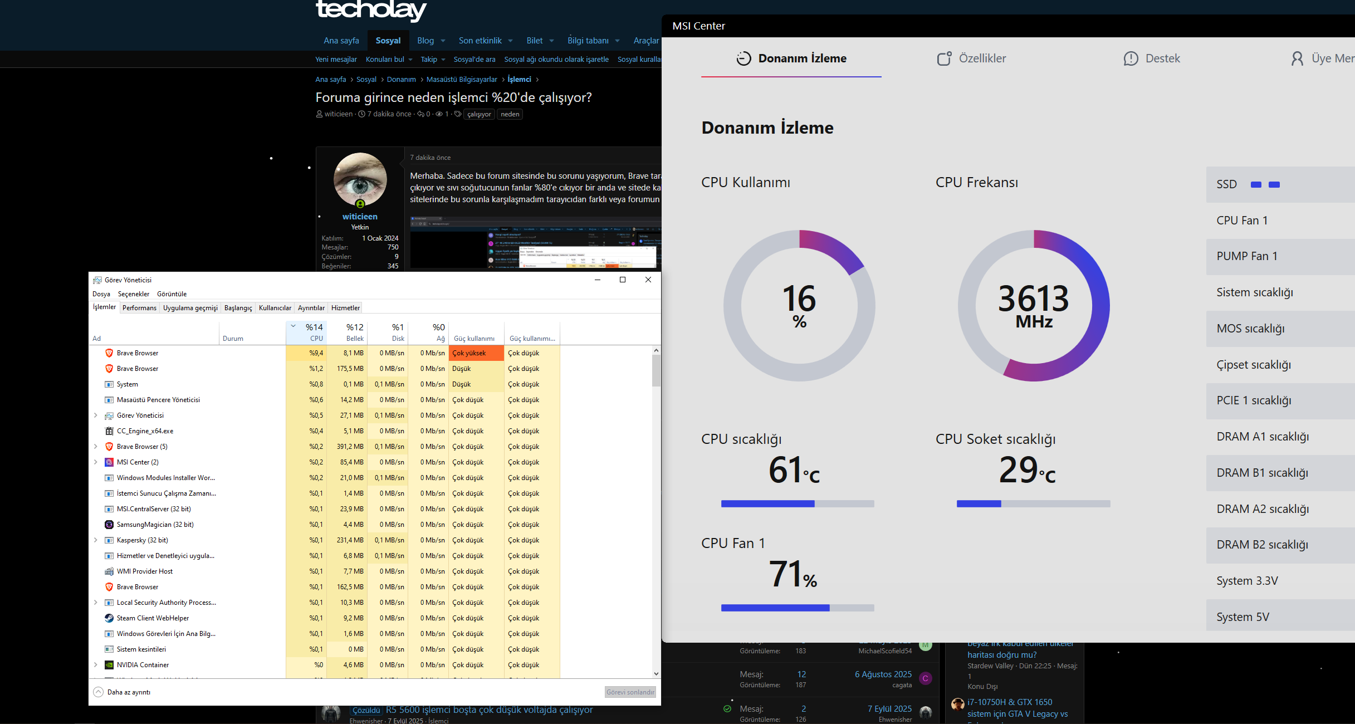Open the attached screenshot thumbnail in post
Screen dimensions: 1355x724
[x=536, y=242]
